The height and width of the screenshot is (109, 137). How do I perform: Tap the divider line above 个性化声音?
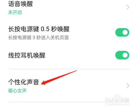tap(69, 69)
